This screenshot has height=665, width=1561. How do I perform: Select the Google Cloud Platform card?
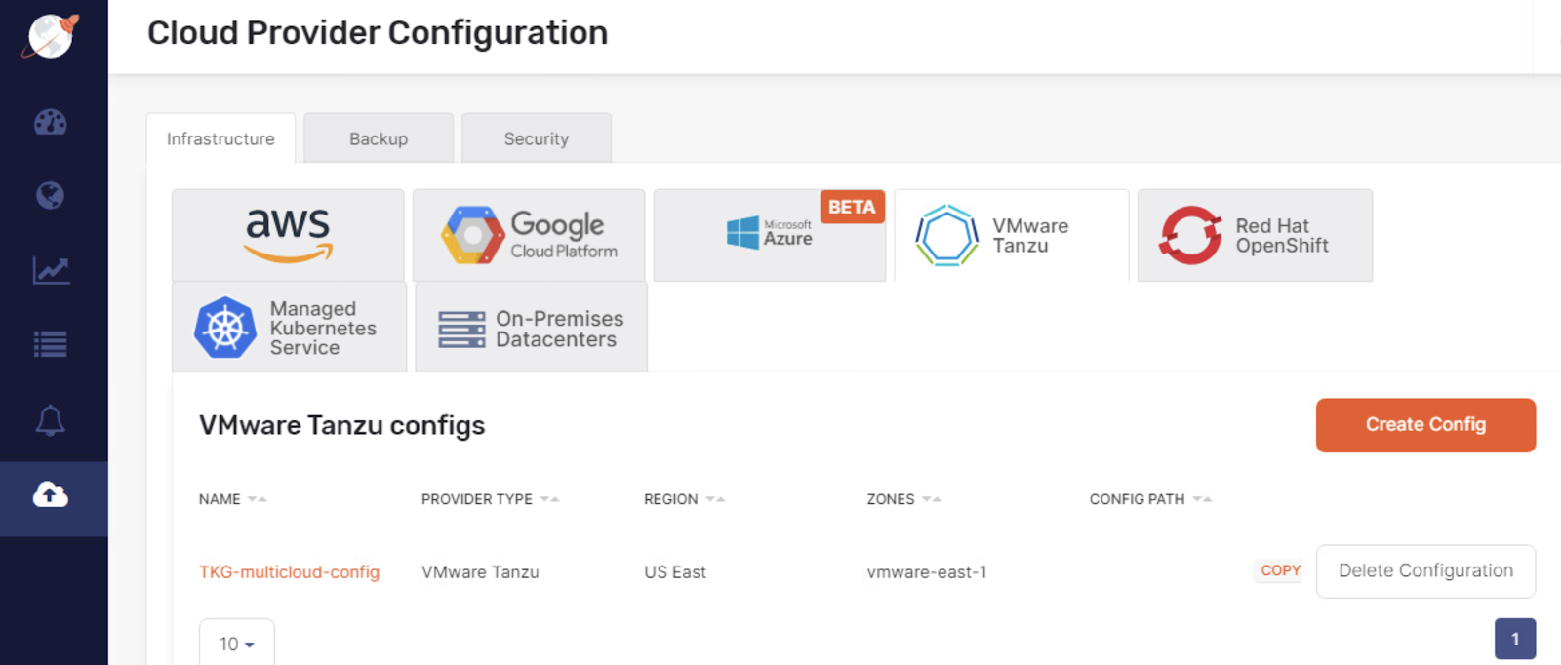(x=529, y=235)
